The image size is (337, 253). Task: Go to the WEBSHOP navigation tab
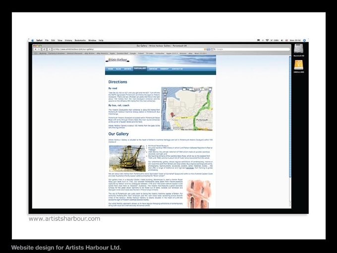coord(165,69)
